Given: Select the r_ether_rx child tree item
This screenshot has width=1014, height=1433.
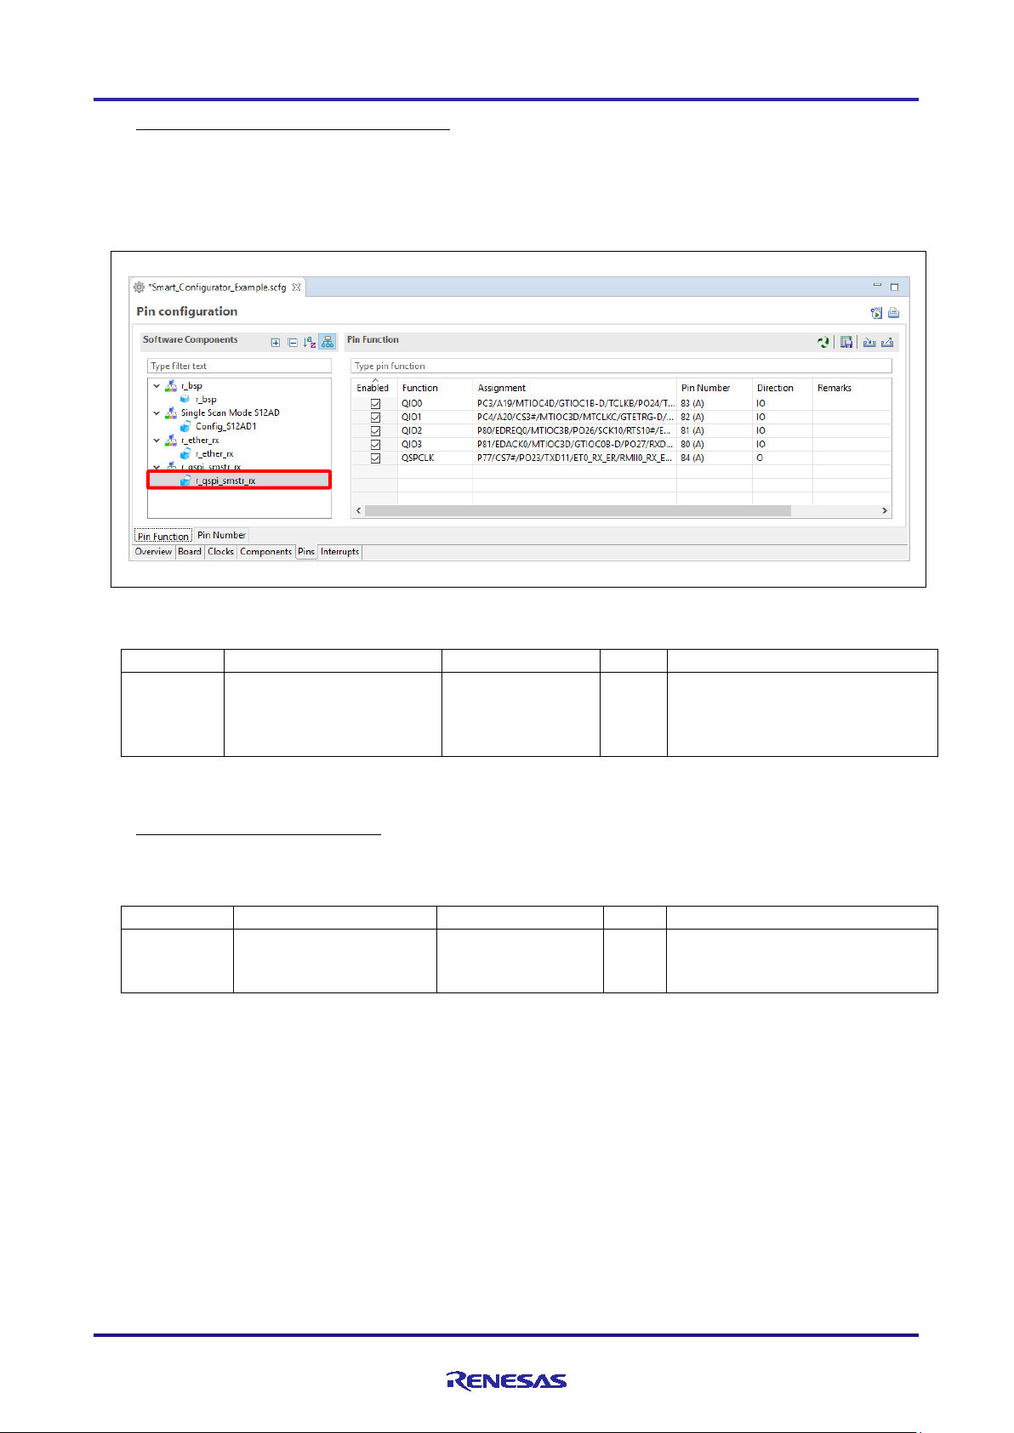Looking at the screenshot, I should pos(214,453).
